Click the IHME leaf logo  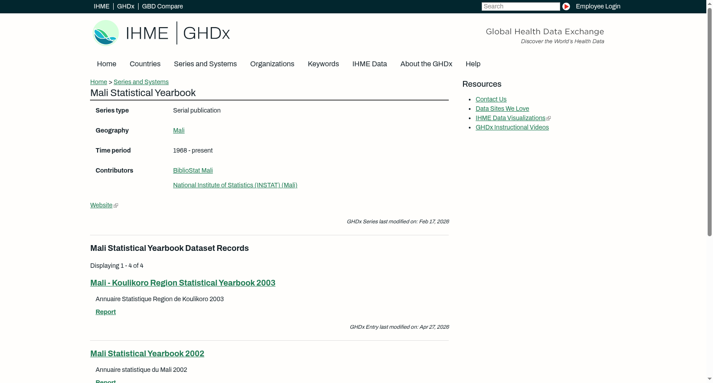(106, 33)
